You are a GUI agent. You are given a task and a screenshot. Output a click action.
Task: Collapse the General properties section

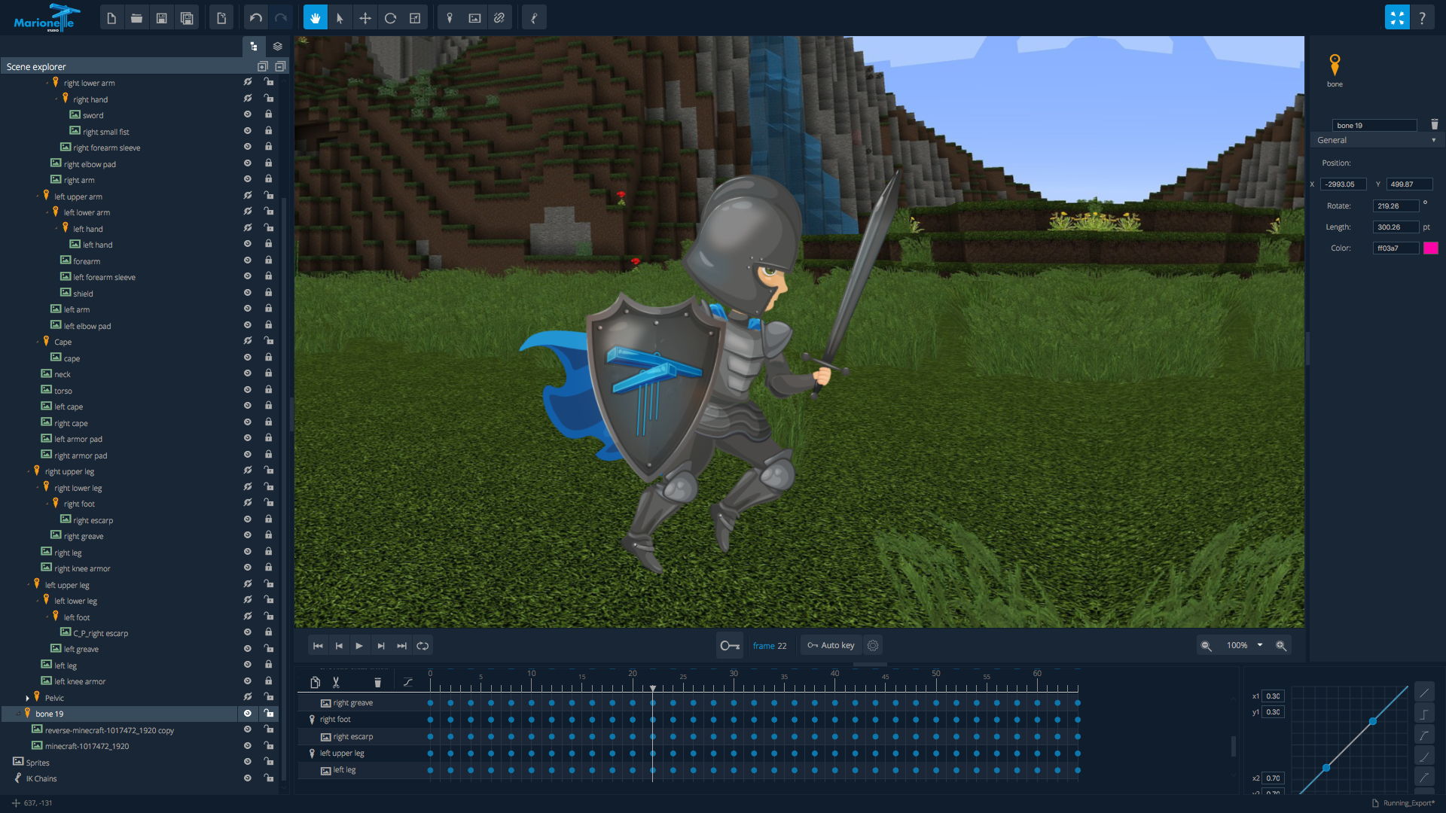tap(1433, 141)
